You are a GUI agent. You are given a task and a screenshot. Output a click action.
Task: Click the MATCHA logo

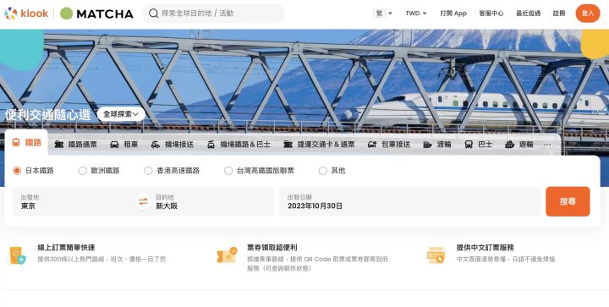[x=96, y=14]
